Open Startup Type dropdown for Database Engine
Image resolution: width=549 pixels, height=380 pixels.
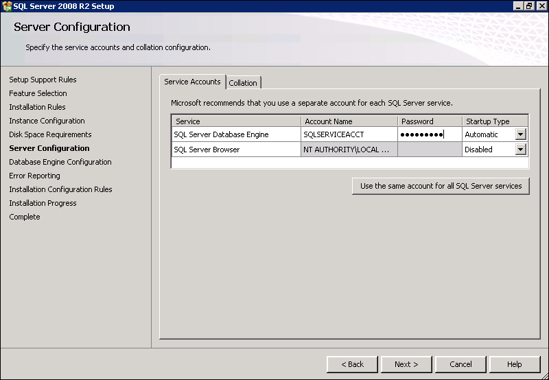(521, 134)
